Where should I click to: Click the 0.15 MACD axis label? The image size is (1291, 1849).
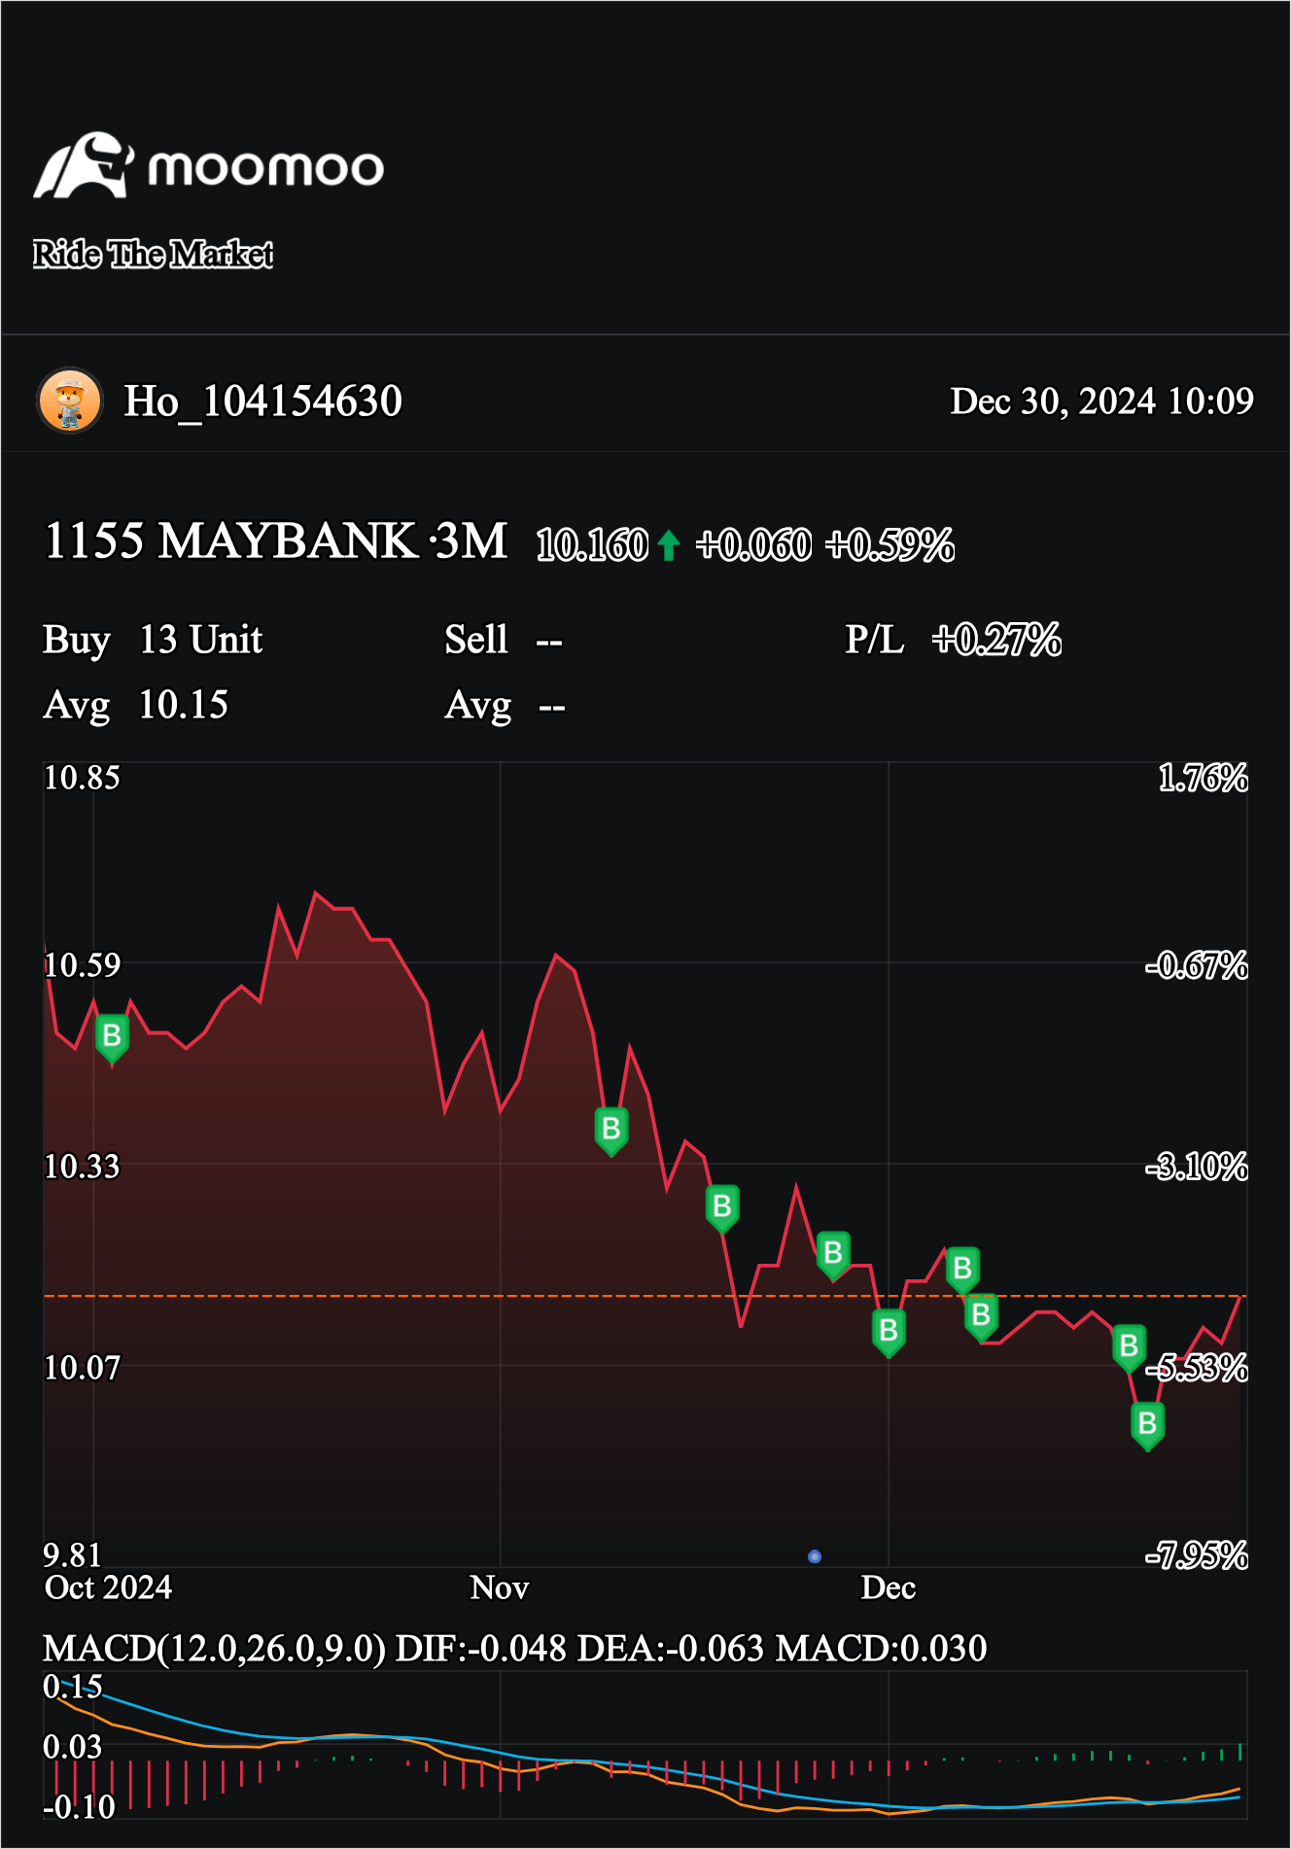click(73, 1687)
